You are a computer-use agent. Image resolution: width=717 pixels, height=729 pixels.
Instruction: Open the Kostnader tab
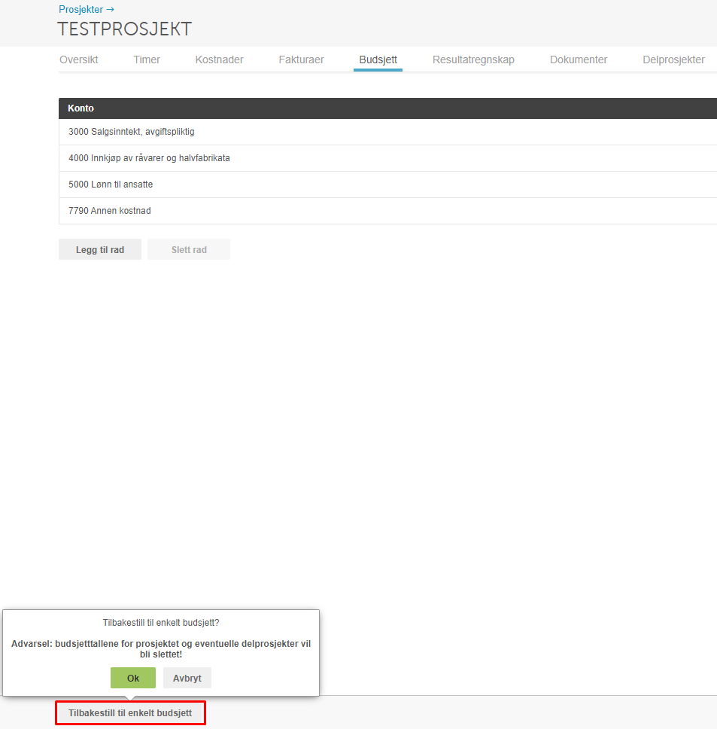tap(219, 59)
